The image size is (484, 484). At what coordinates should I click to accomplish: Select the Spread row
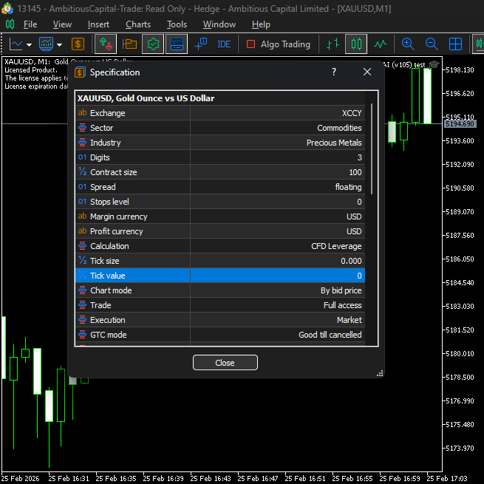click(x=220, y=187)
